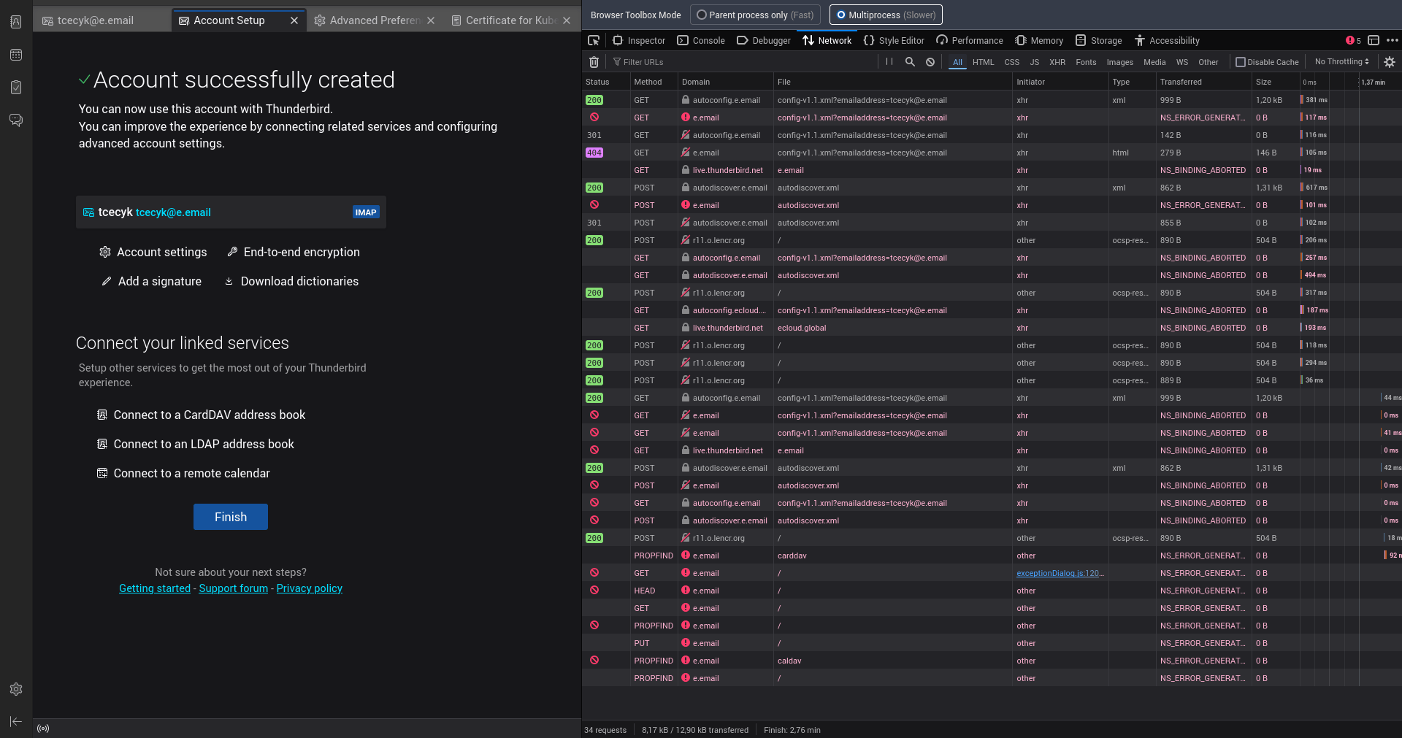Open Account settings link

[x=153, y=252]
